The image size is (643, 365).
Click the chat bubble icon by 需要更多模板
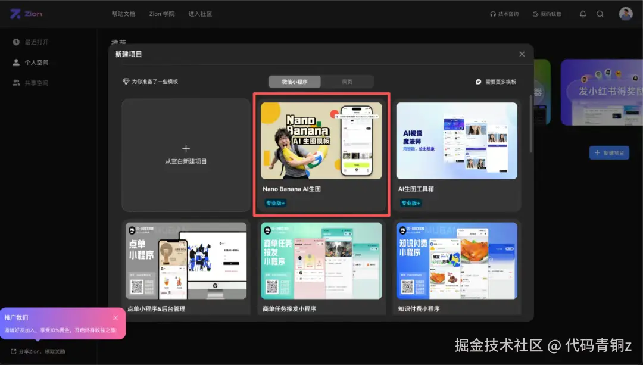pyautogui.click(x=478, y=82)
